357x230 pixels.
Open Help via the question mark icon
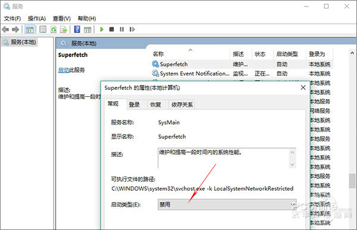(x=77, y=29)
